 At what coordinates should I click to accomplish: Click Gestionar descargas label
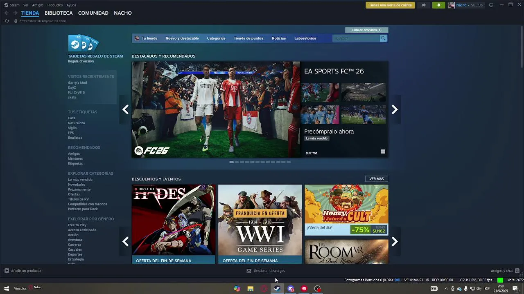[x=269, y=271]
